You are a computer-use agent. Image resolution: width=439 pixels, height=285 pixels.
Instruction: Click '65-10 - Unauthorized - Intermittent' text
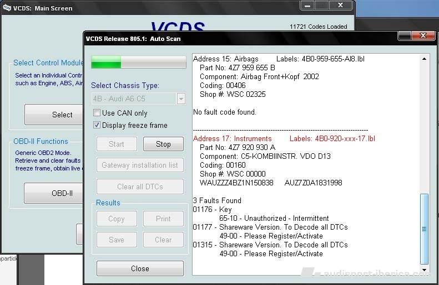274,218
